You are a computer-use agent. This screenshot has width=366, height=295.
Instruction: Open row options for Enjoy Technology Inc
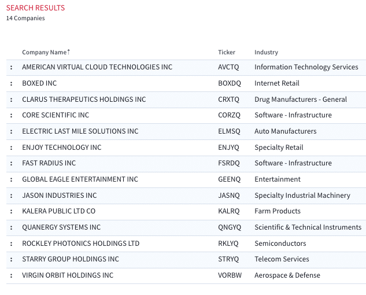click(x=11, y=147)
